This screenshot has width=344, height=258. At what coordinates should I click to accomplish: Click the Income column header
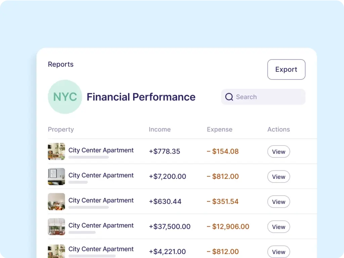click(x=160, y=129)
